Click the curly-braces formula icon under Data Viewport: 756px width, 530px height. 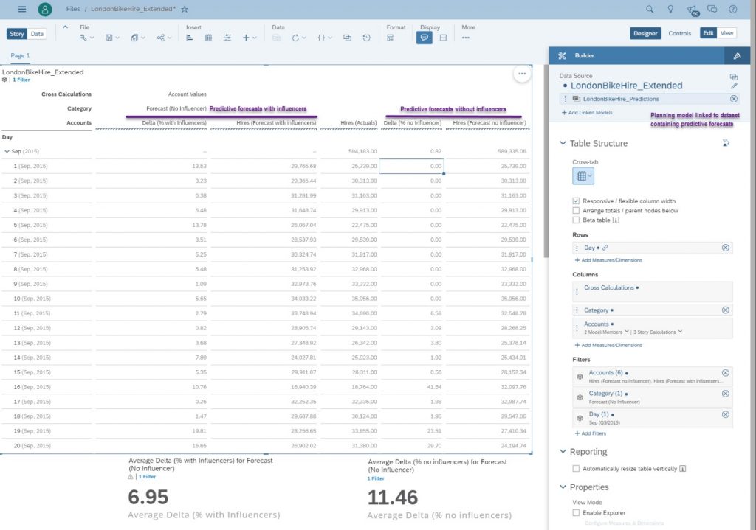pyautogui.click(x=322, y=38)
